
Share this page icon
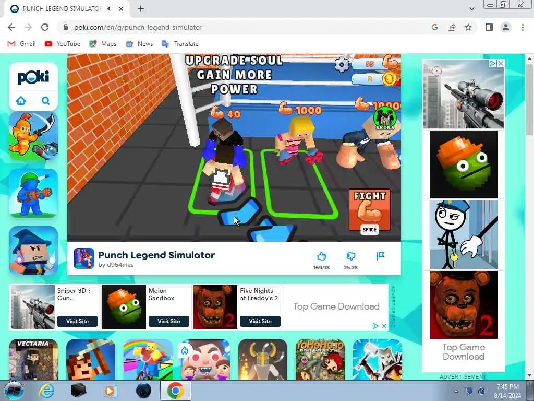(x=452, y=27)
